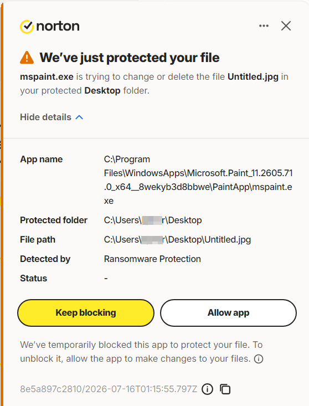Click the 'We've just protected your file' heading
Viewport: 309px width, 406px height.
point(130,58)
